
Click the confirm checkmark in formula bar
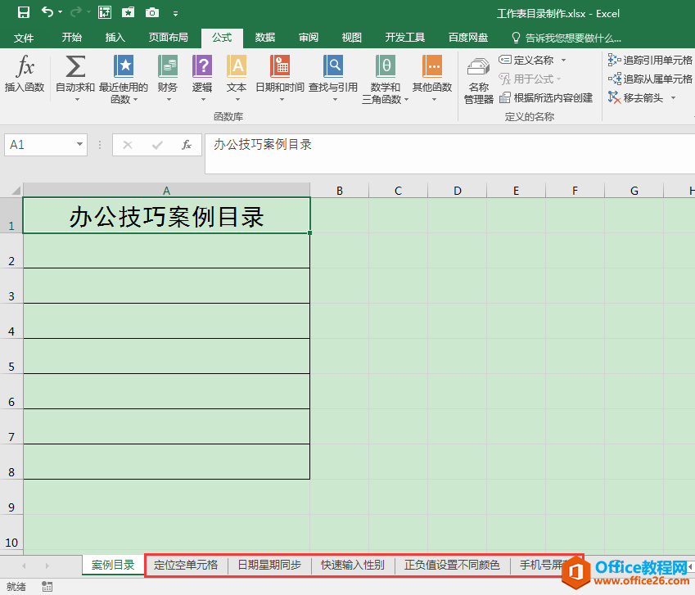157,145
